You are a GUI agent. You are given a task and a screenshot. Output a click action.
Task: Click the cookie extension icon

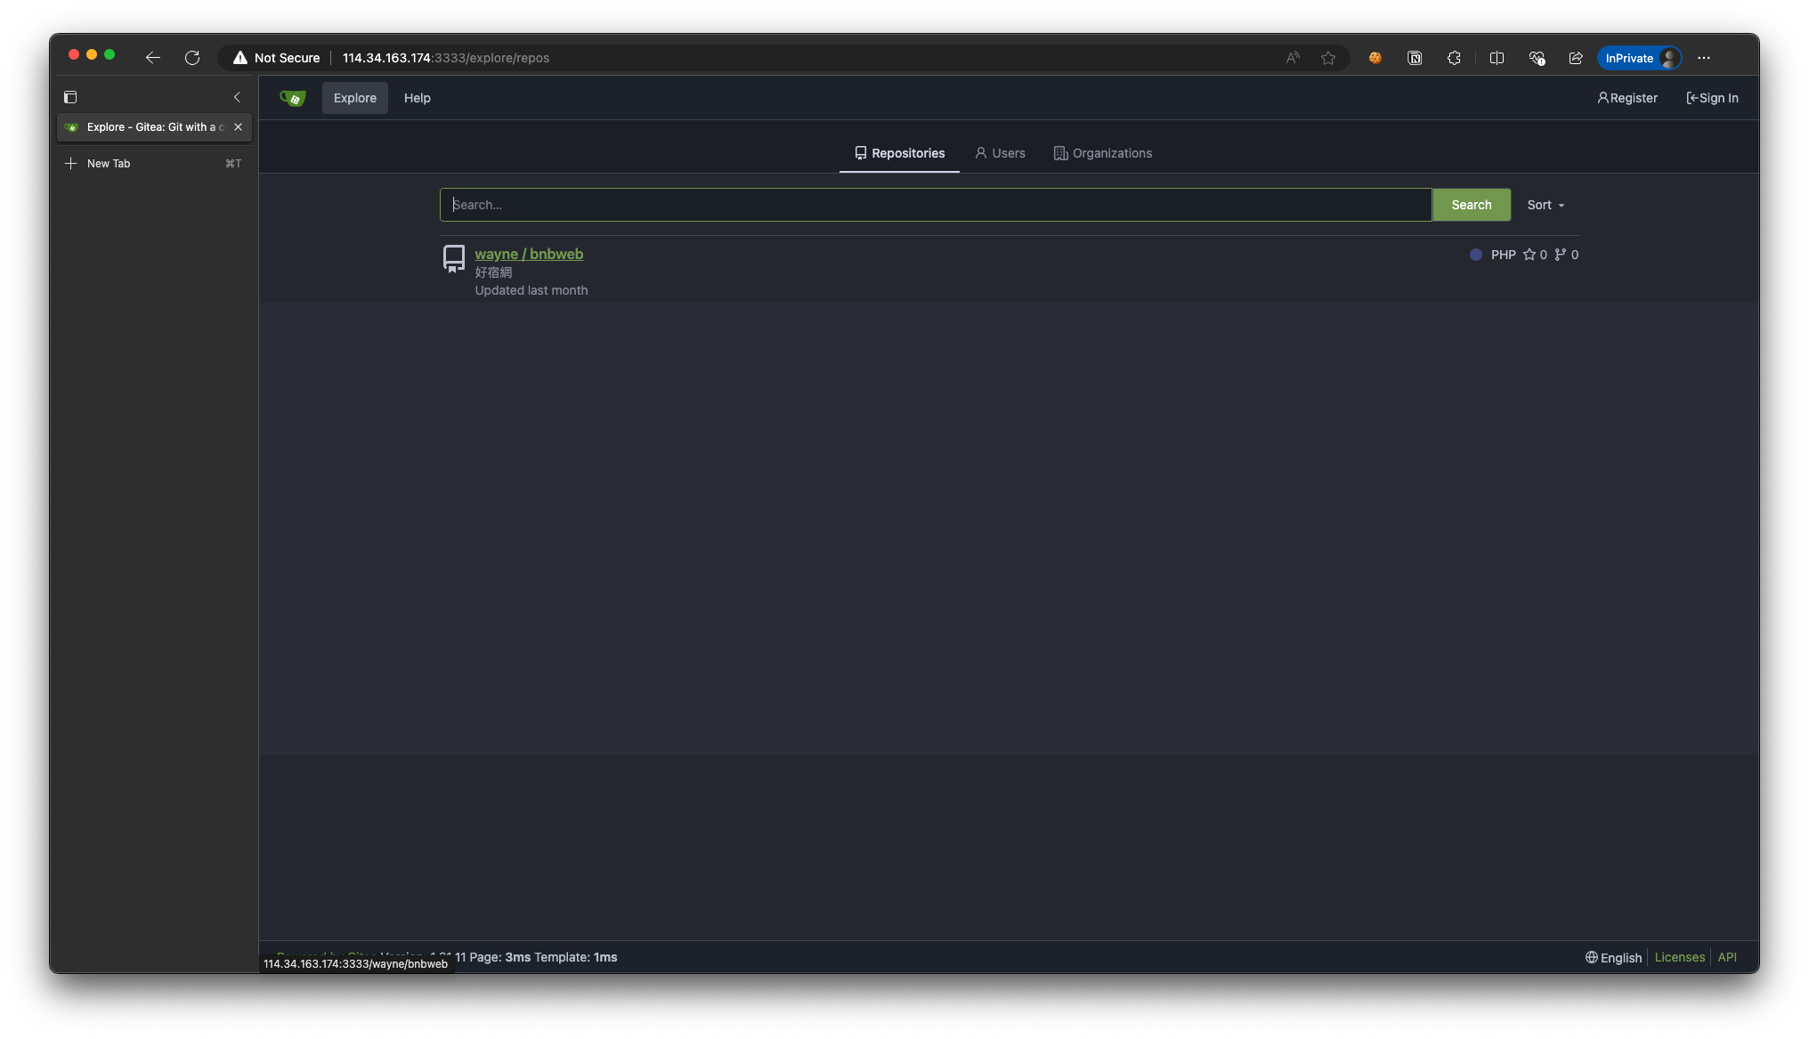coord(1375,58)
